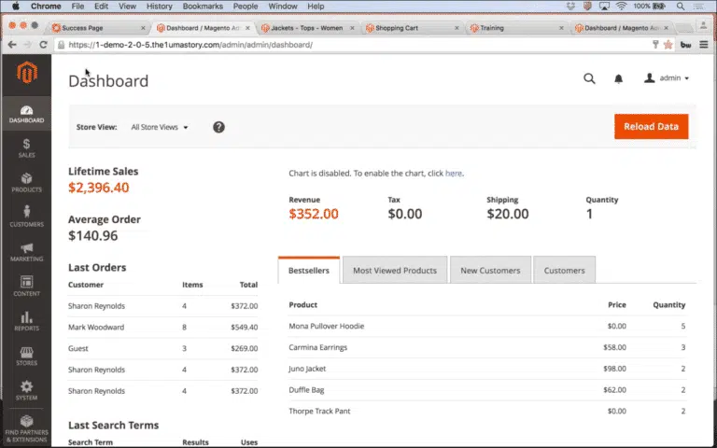Open System gear icon in sidebar
This screenshot has width=717, height=448.
(26, 390)
